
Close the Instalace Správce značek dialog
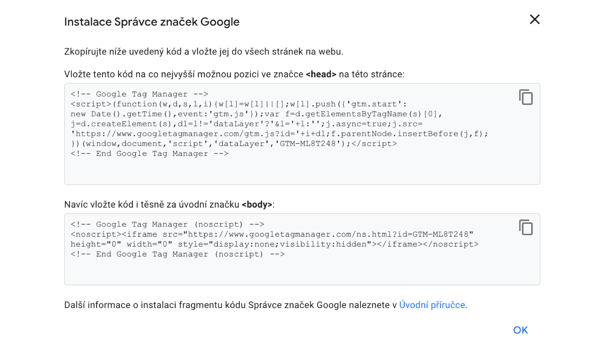pos(535,19)
